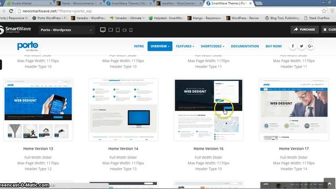Click the scroll-to-top arrow button
Screen dimensions: 336x189
pos(329,183)
